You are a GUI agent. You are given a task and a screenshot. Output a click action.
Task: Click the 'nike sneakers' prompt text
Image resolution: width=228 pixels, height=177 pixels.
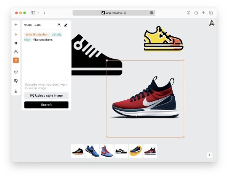click(x=43, y=40)
